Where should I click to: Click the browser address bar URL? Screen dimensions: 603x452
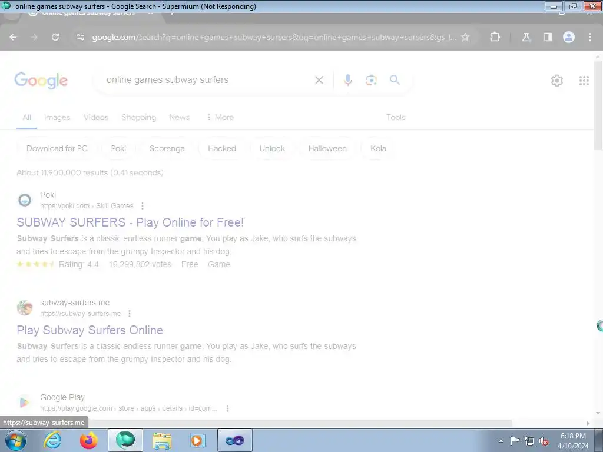click(x=274, y=37)
